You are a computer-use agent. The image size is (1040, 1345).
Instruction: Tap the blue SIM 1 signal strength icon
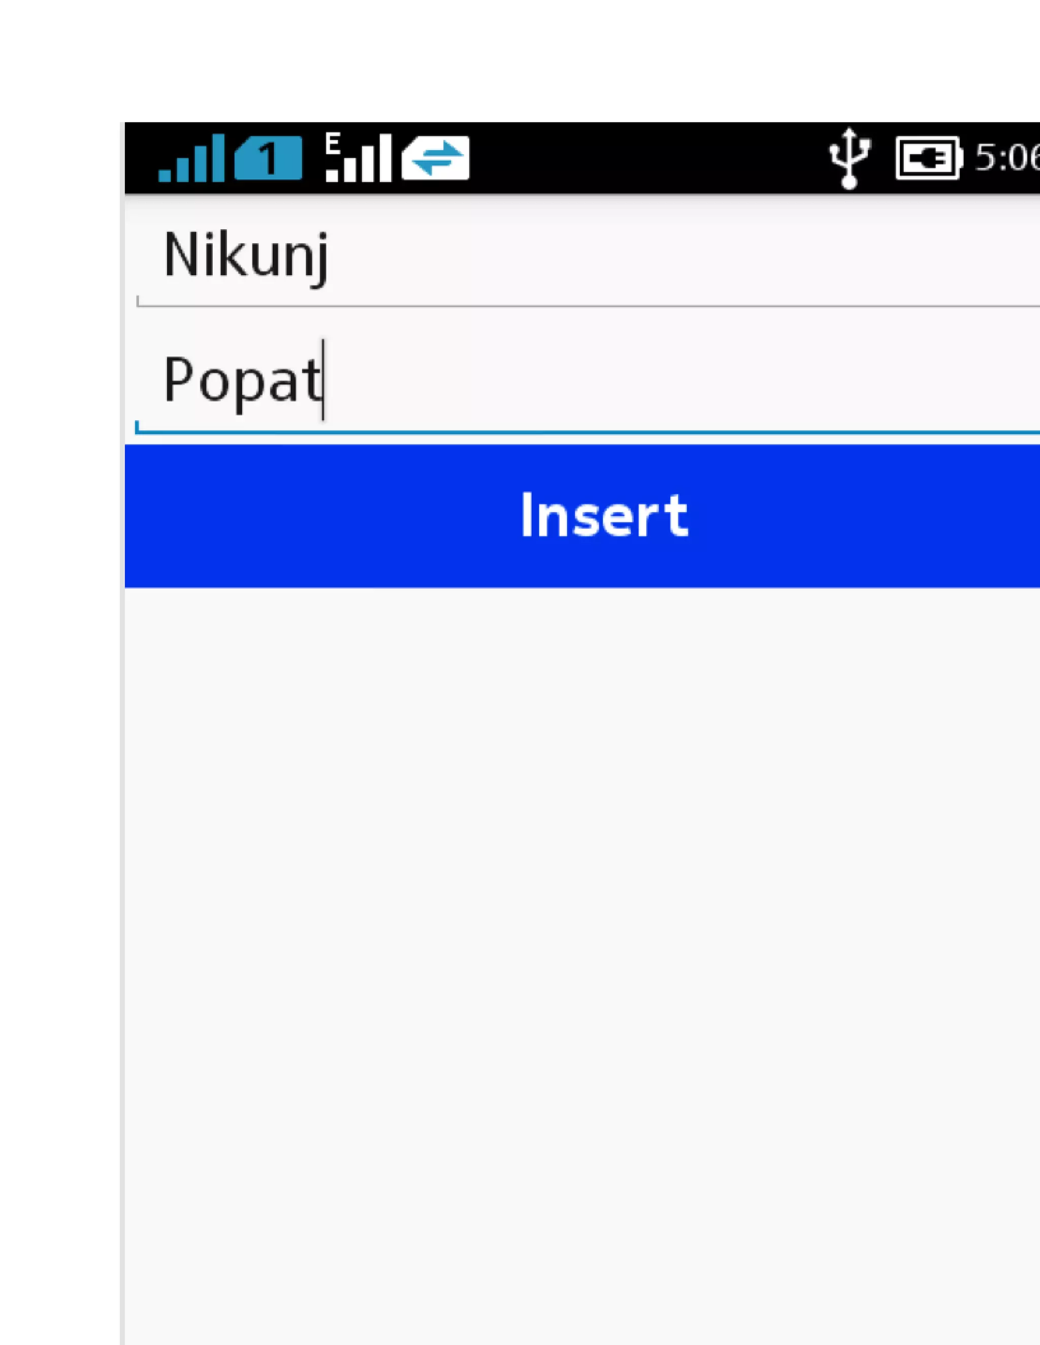point(191,158)
